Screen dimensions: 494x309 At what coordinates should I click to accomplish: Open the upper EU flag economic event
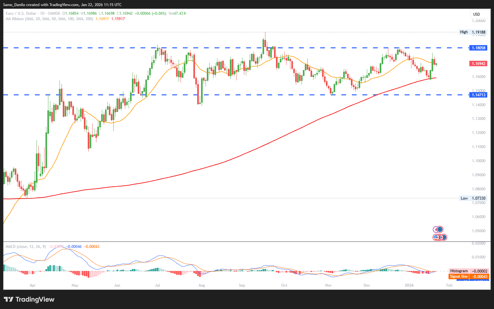(440, 229)
